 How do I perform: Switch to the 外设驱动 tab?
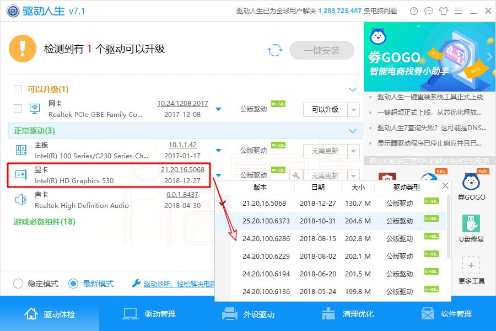[x=248, y=314]
